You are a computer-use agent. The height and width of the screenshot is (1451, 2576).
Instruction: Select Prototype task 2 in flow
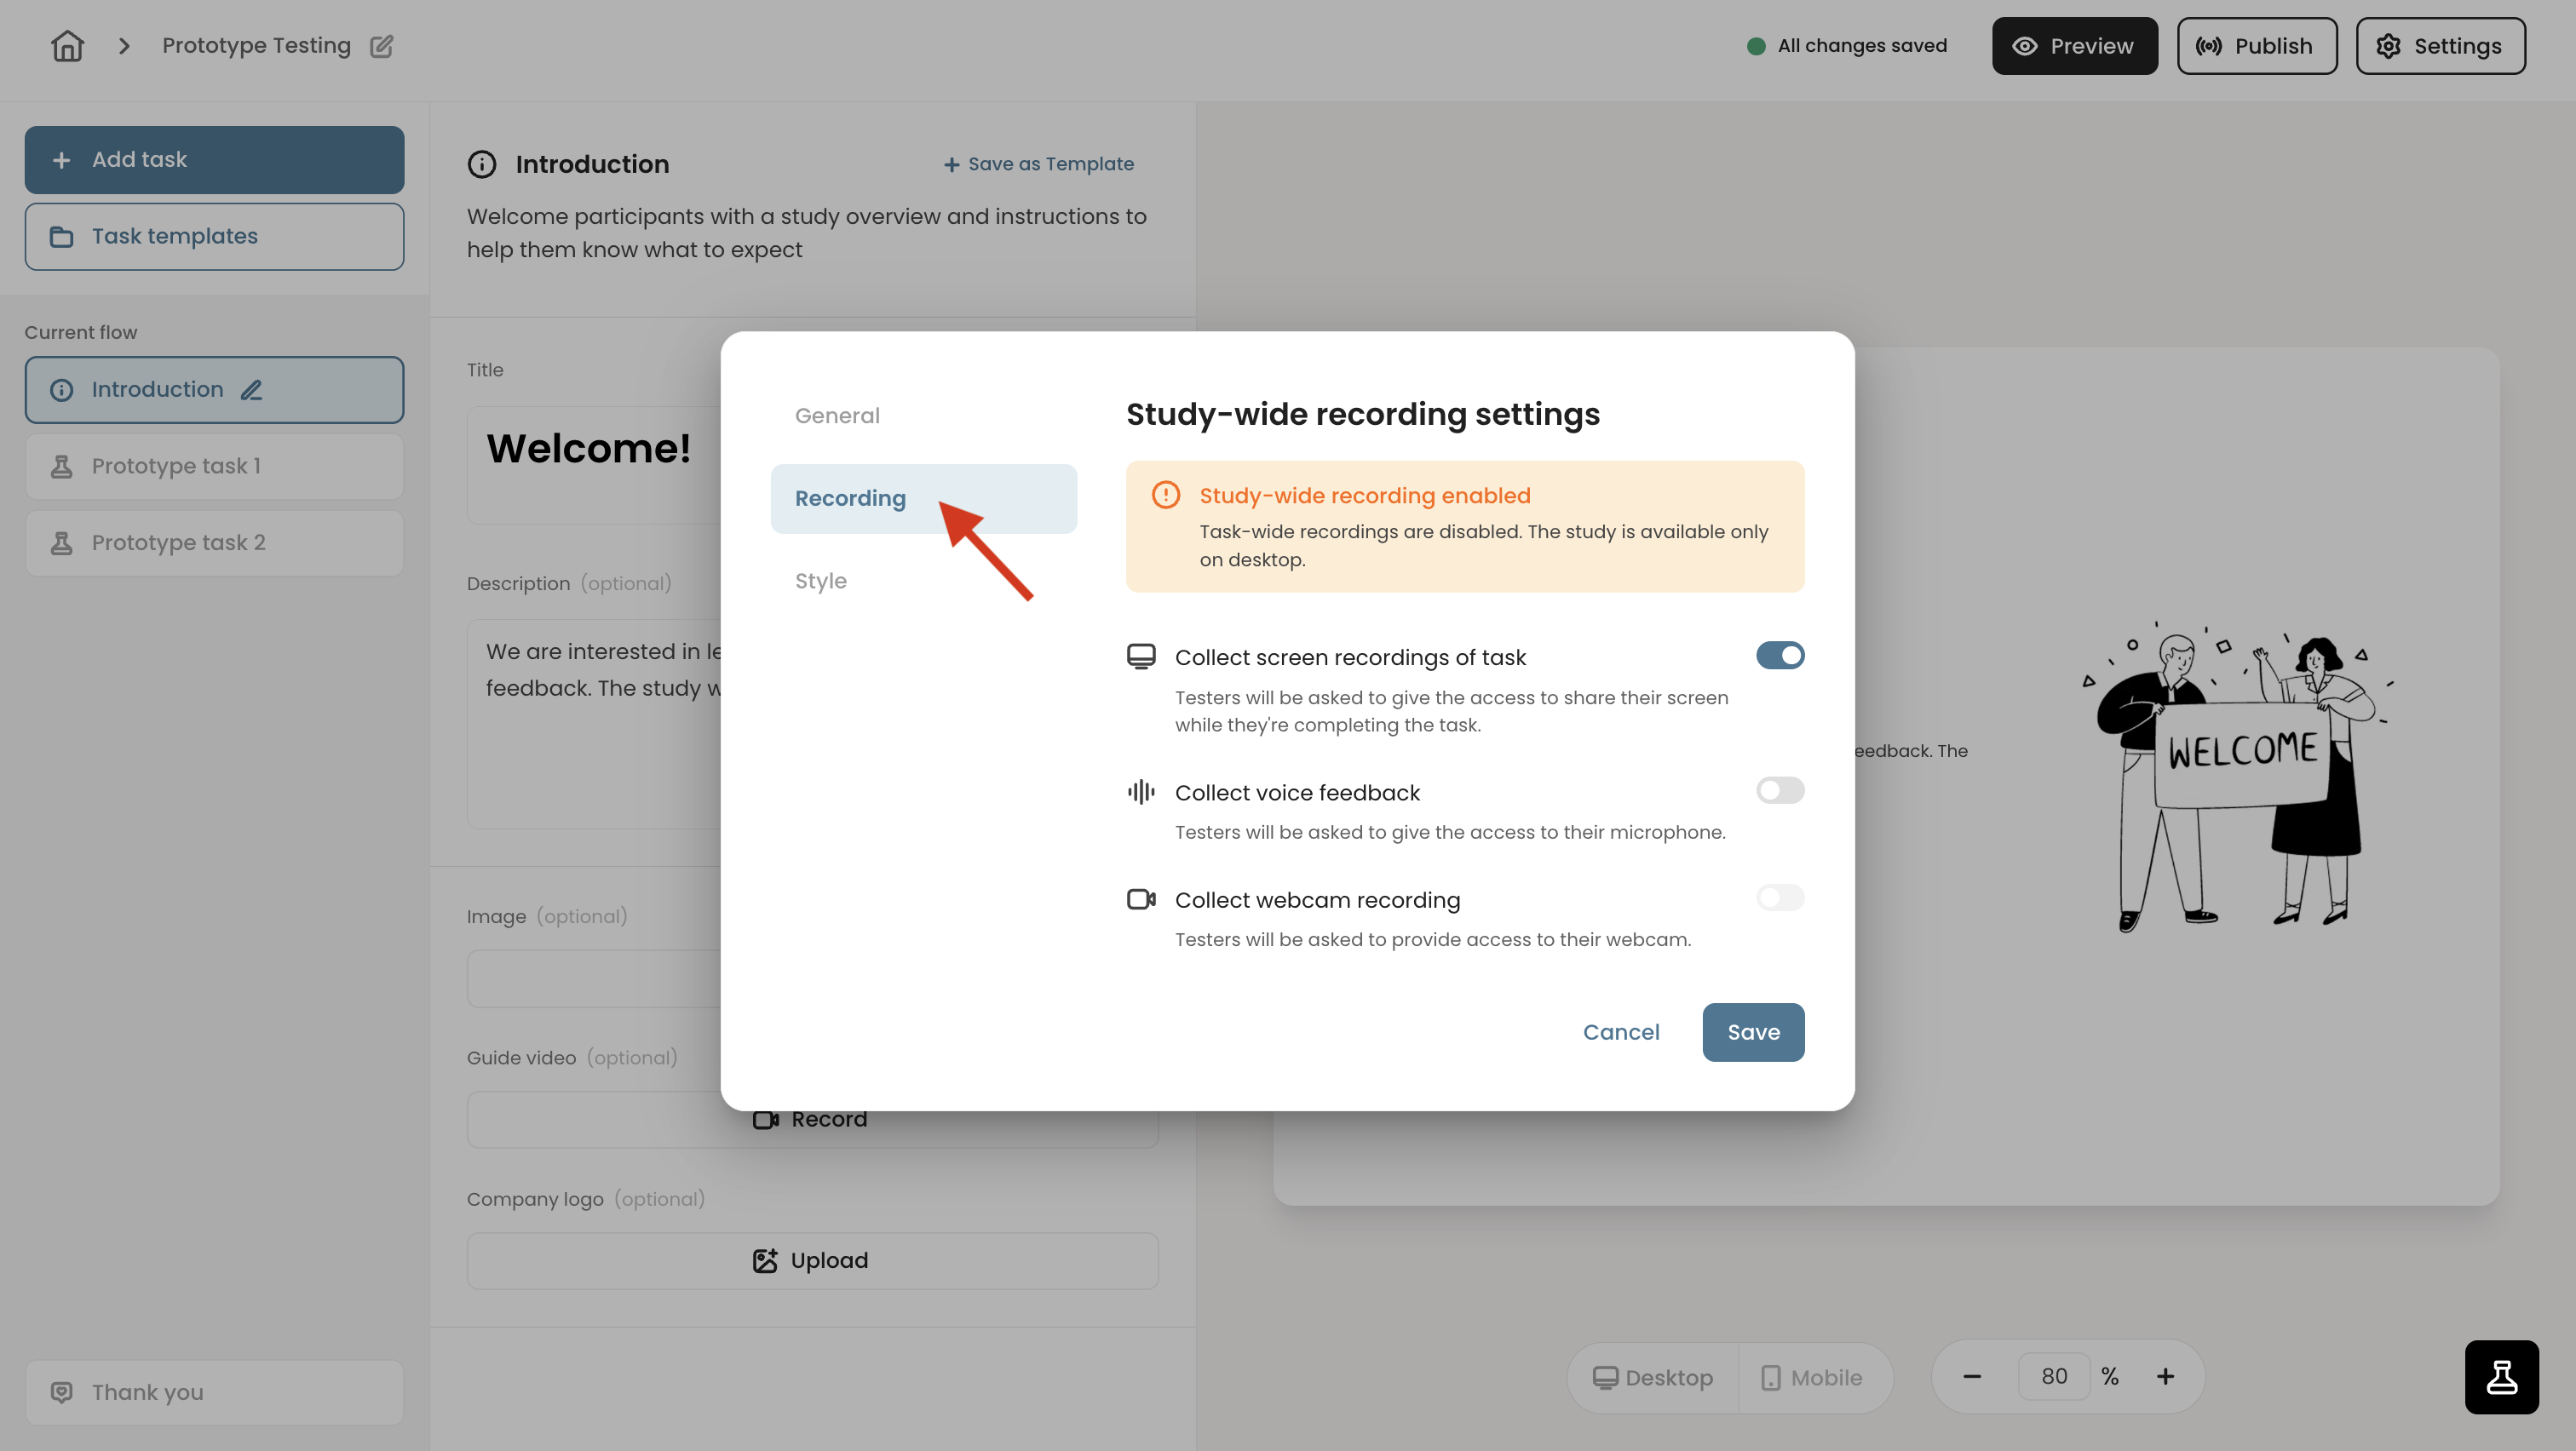pos(214,542)
